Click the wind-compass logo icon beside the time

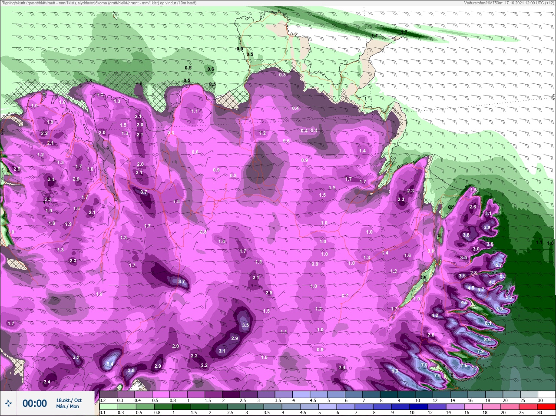(8, 403)
